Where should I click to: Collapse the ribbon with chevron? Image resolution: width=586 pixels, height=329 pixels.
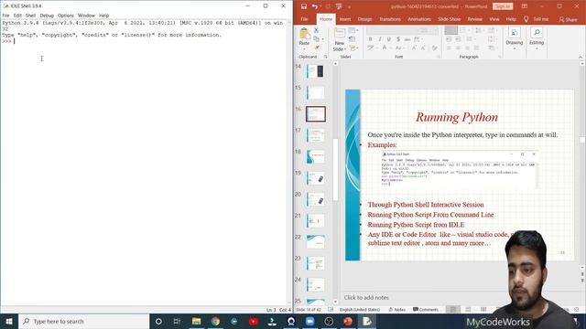(581, 57)
